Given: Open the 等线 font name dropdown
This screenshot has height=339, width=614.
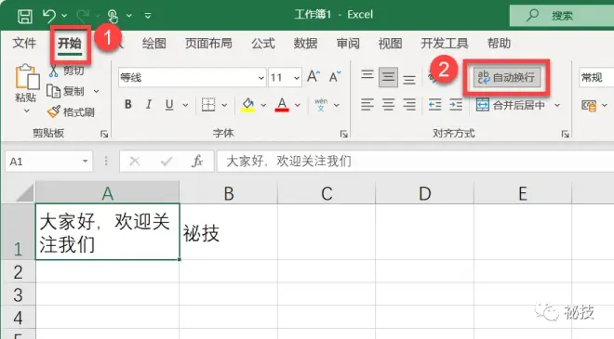Looking at the screenshot, I should [x=260, y=78].
